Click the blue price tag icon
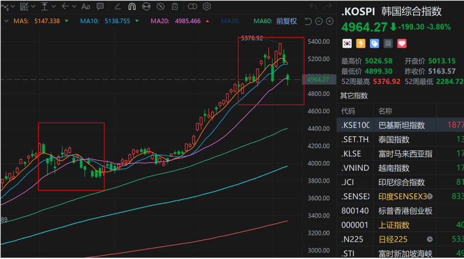 pyautogui.click(x=374, y=43)
